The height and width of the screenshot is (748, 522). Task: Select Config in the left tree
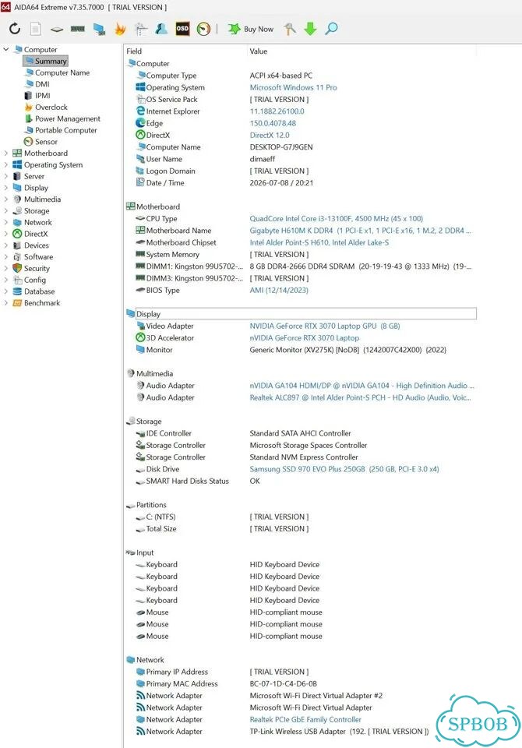[35, 280]
